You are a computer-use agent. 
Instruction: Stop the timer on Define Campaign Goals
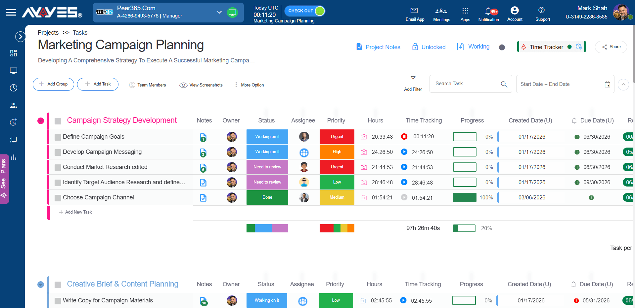click(404, 136)
